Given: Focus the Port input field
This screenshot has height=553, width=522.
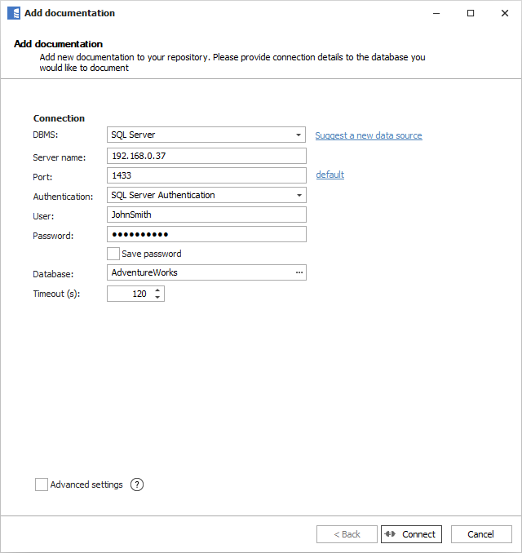Looking at the screenshot, I should click(206, 175).
